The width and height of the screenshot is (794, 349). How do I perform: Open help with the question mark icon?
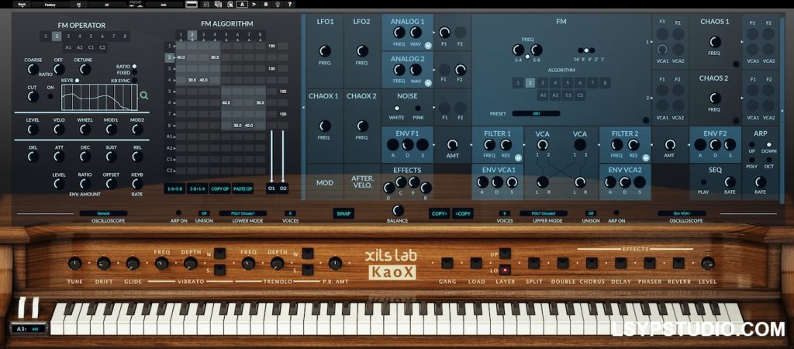point(289,4)
